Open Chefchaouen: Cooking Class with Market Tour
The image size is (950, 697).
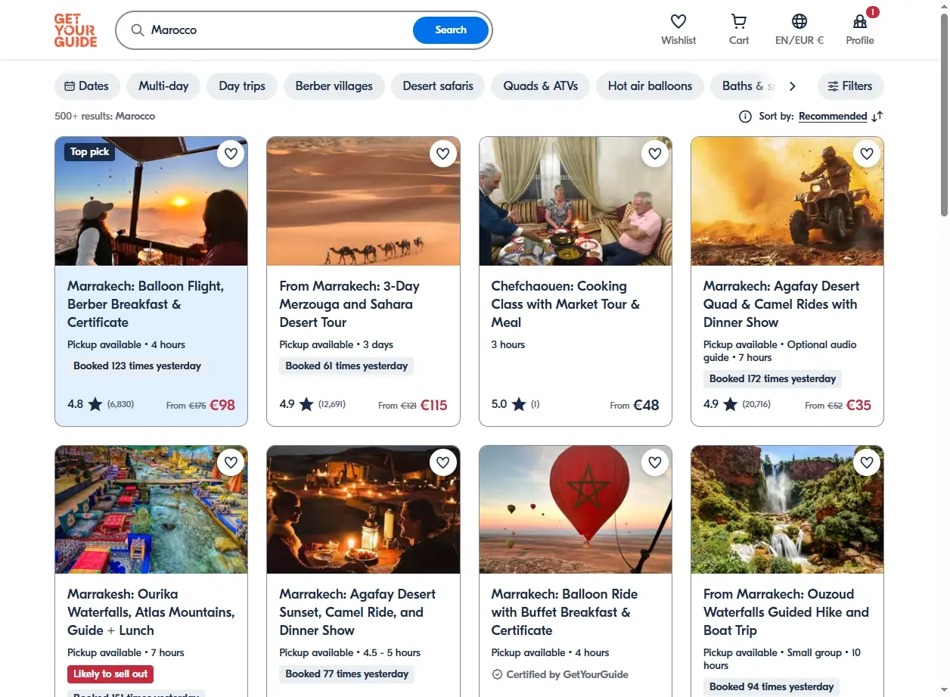pyautogui.click(x=566, y=304)
